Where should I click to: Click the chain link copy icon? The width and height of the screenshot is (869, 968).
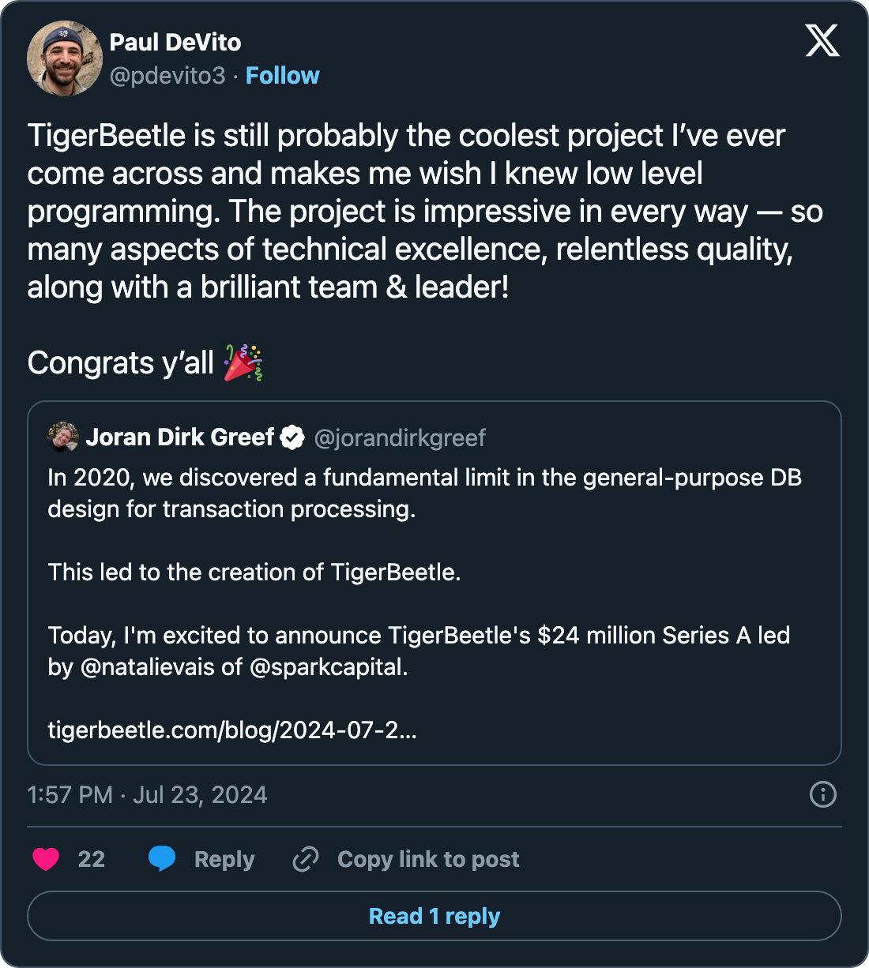click(x=306, y=859)
